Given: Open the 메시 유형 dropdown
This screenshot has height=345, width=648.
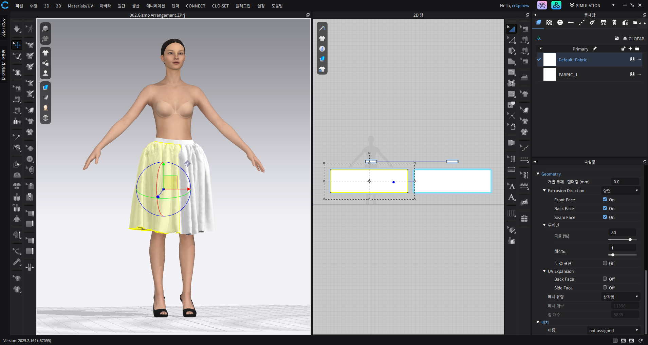Looking at the screenshot, I should point(621,297).
